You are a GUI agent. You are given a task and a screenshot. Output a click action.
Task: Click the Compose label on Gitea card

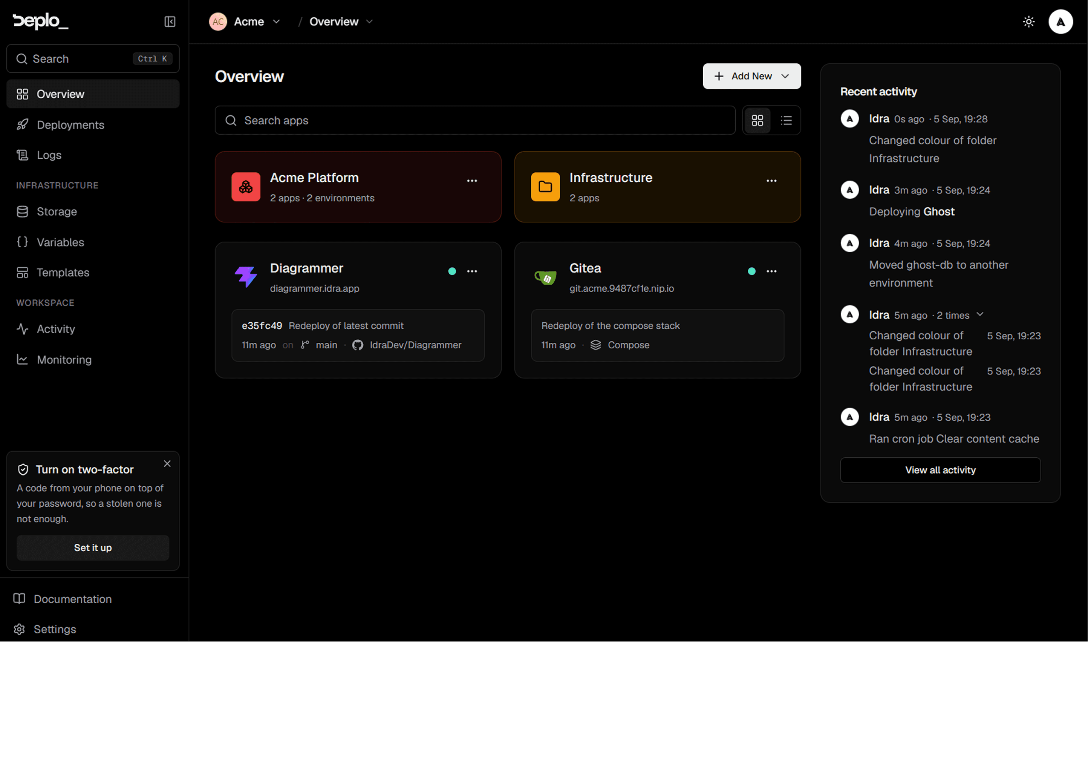point(628,345)
